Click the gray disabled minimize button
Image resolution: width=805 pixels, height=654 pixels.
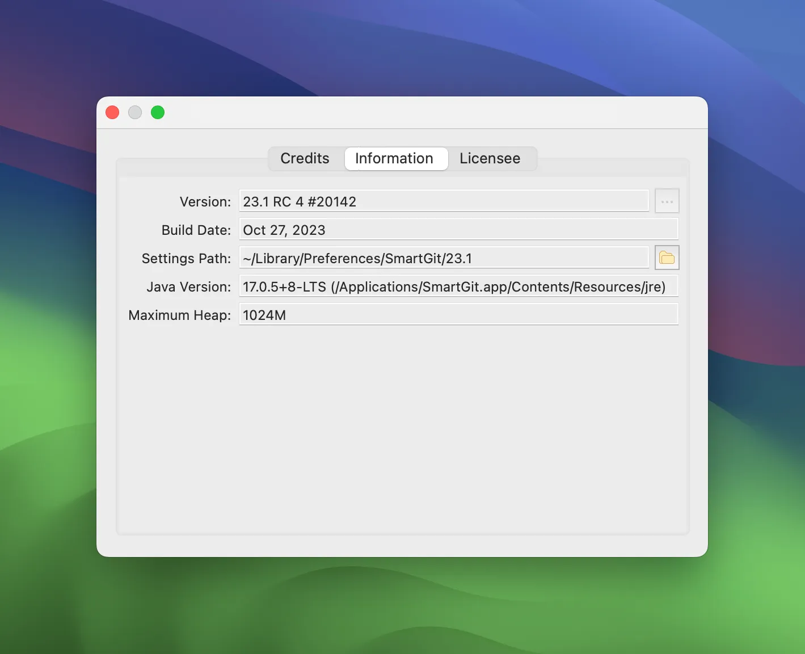click(x=135, y=112)
